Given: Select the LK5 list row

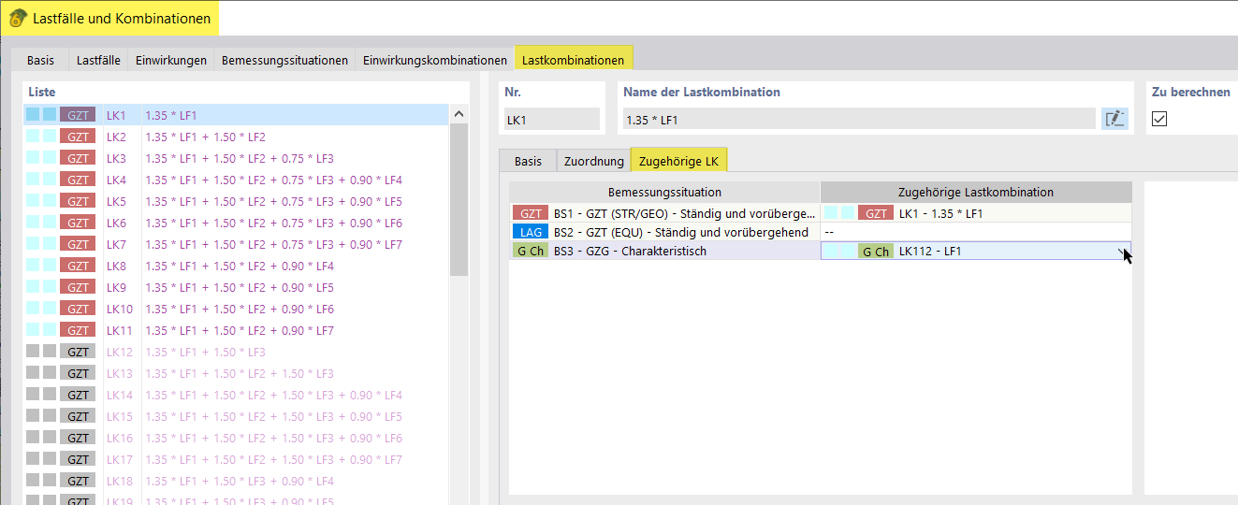Looking at the screenshot, I should coord(236,201).
